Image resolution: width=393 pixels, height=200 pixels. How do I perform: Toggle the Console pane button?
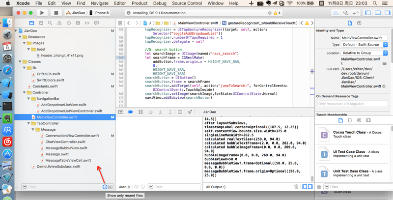coord(310,187)
